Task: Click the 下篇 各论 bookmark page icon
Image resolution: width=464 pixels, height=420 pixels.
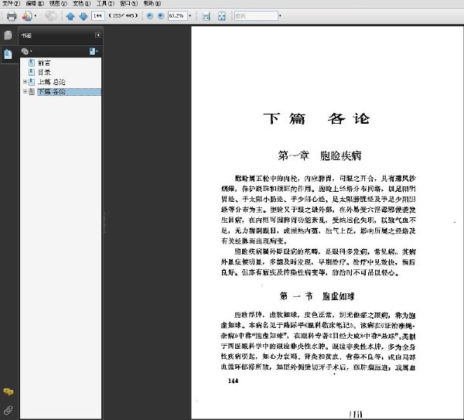Action: click(32, 91)
